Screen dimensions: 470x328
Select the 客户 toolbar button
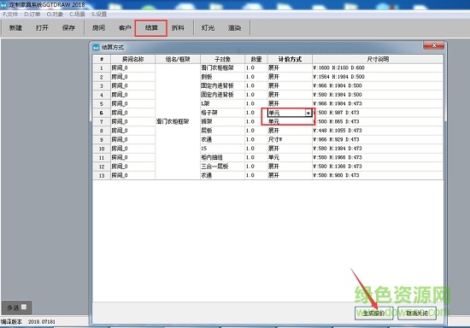click(x=125, y=28)
